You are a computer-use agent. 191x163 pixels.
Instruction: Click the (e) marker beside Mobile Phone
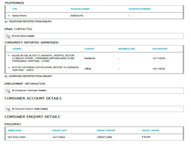tap(9, 16)
